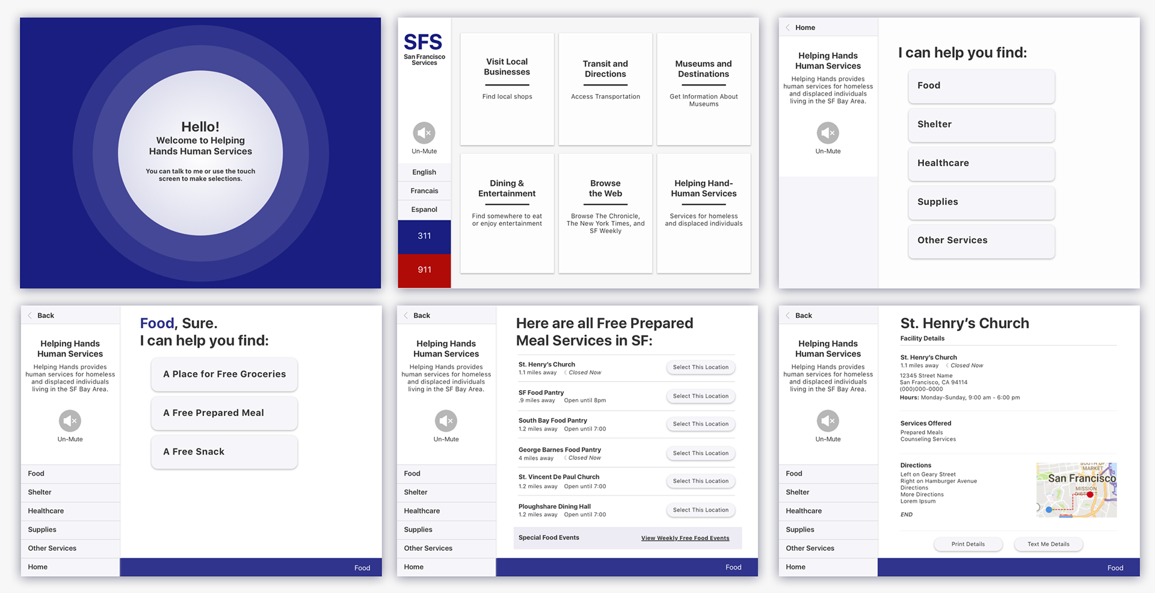The height and width of the screenshot is (593, 1155).
Task: Select This Location for SF Food Pantry
Action: coord(700,396)
